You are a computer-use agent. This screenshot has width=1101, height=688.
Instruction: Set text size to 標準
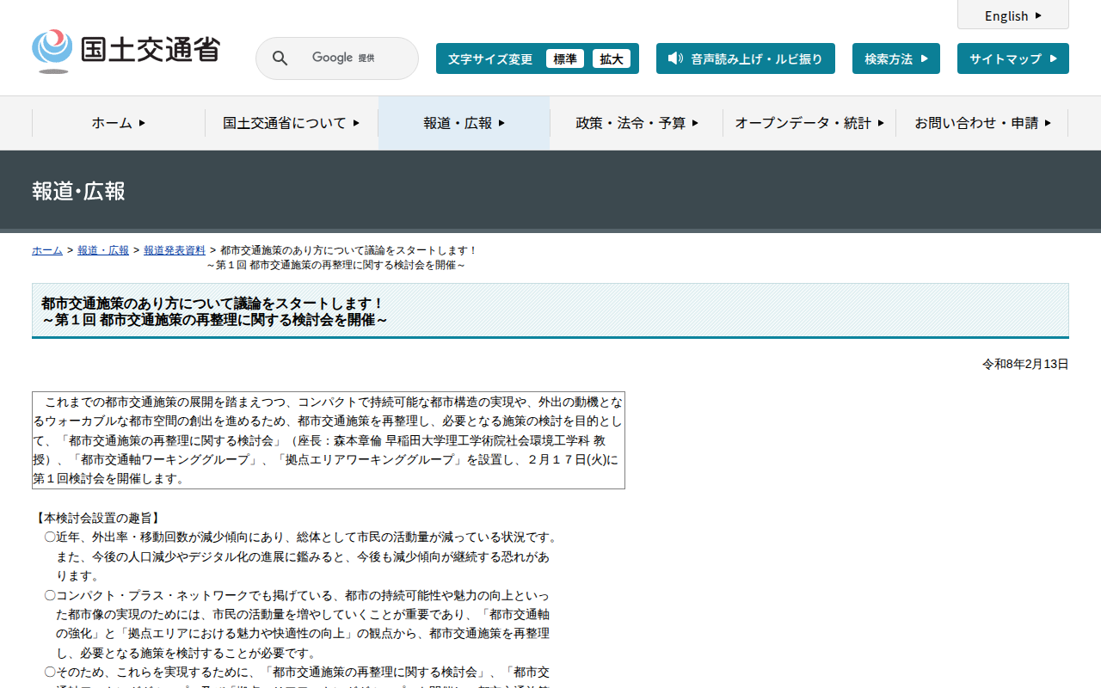point(565,58)
